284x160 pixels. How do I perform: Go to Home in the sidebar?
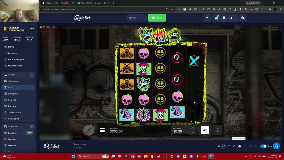11,47
